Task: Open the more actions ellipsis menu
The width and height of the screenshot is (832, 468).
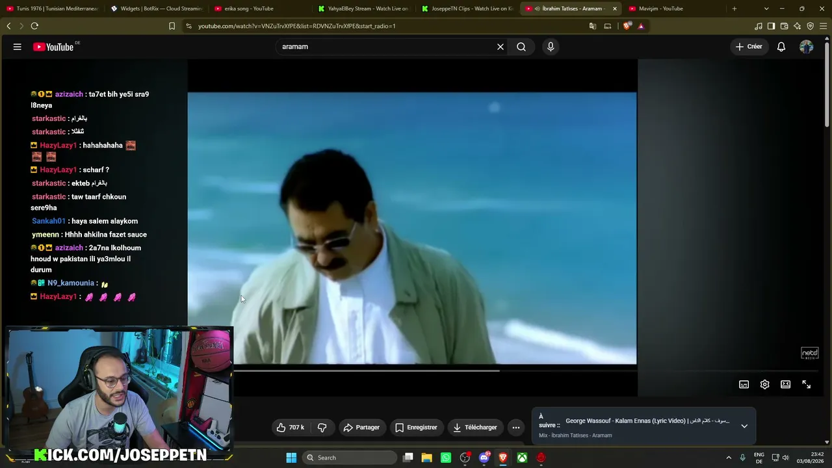Action: [516, 428]
